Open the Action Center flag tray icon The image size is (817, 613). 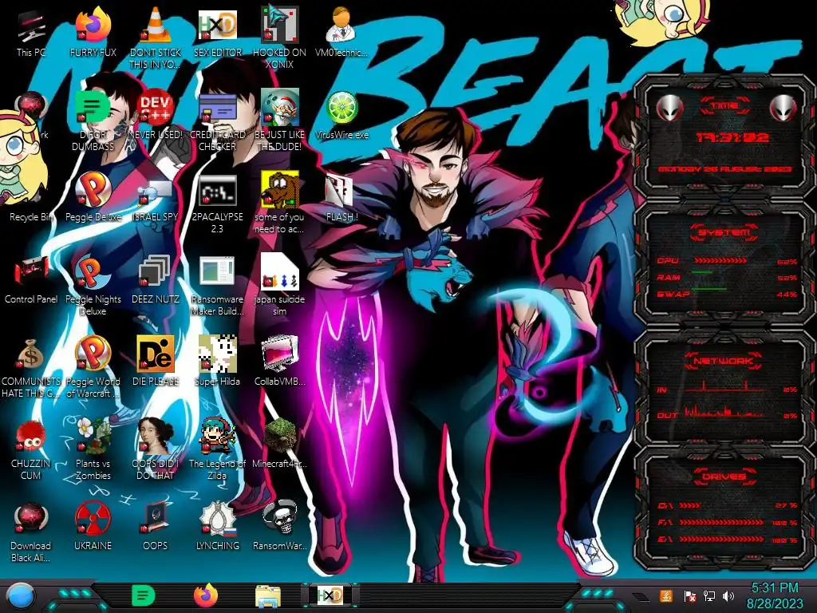pyautogui.click(x=690, y=595)
